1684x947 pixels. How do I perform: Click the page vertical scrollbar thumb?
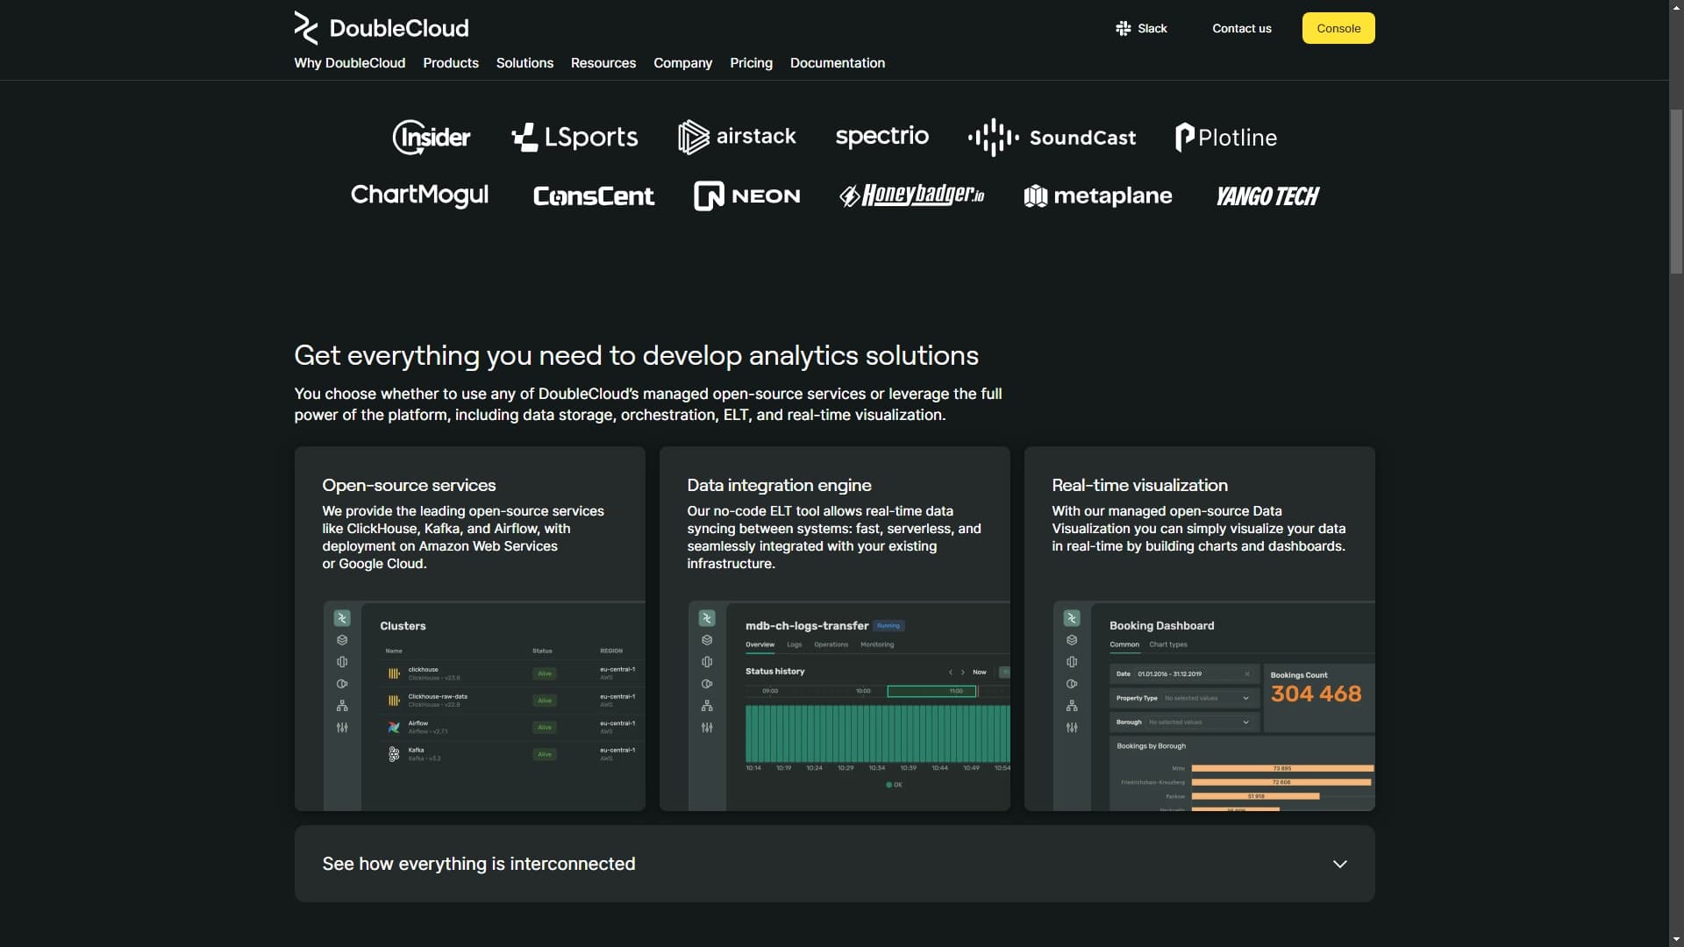(x=1676, y=191)
